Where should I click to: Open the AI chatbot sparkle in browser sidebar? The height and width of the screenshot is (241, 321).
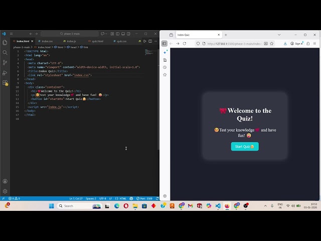165,52
